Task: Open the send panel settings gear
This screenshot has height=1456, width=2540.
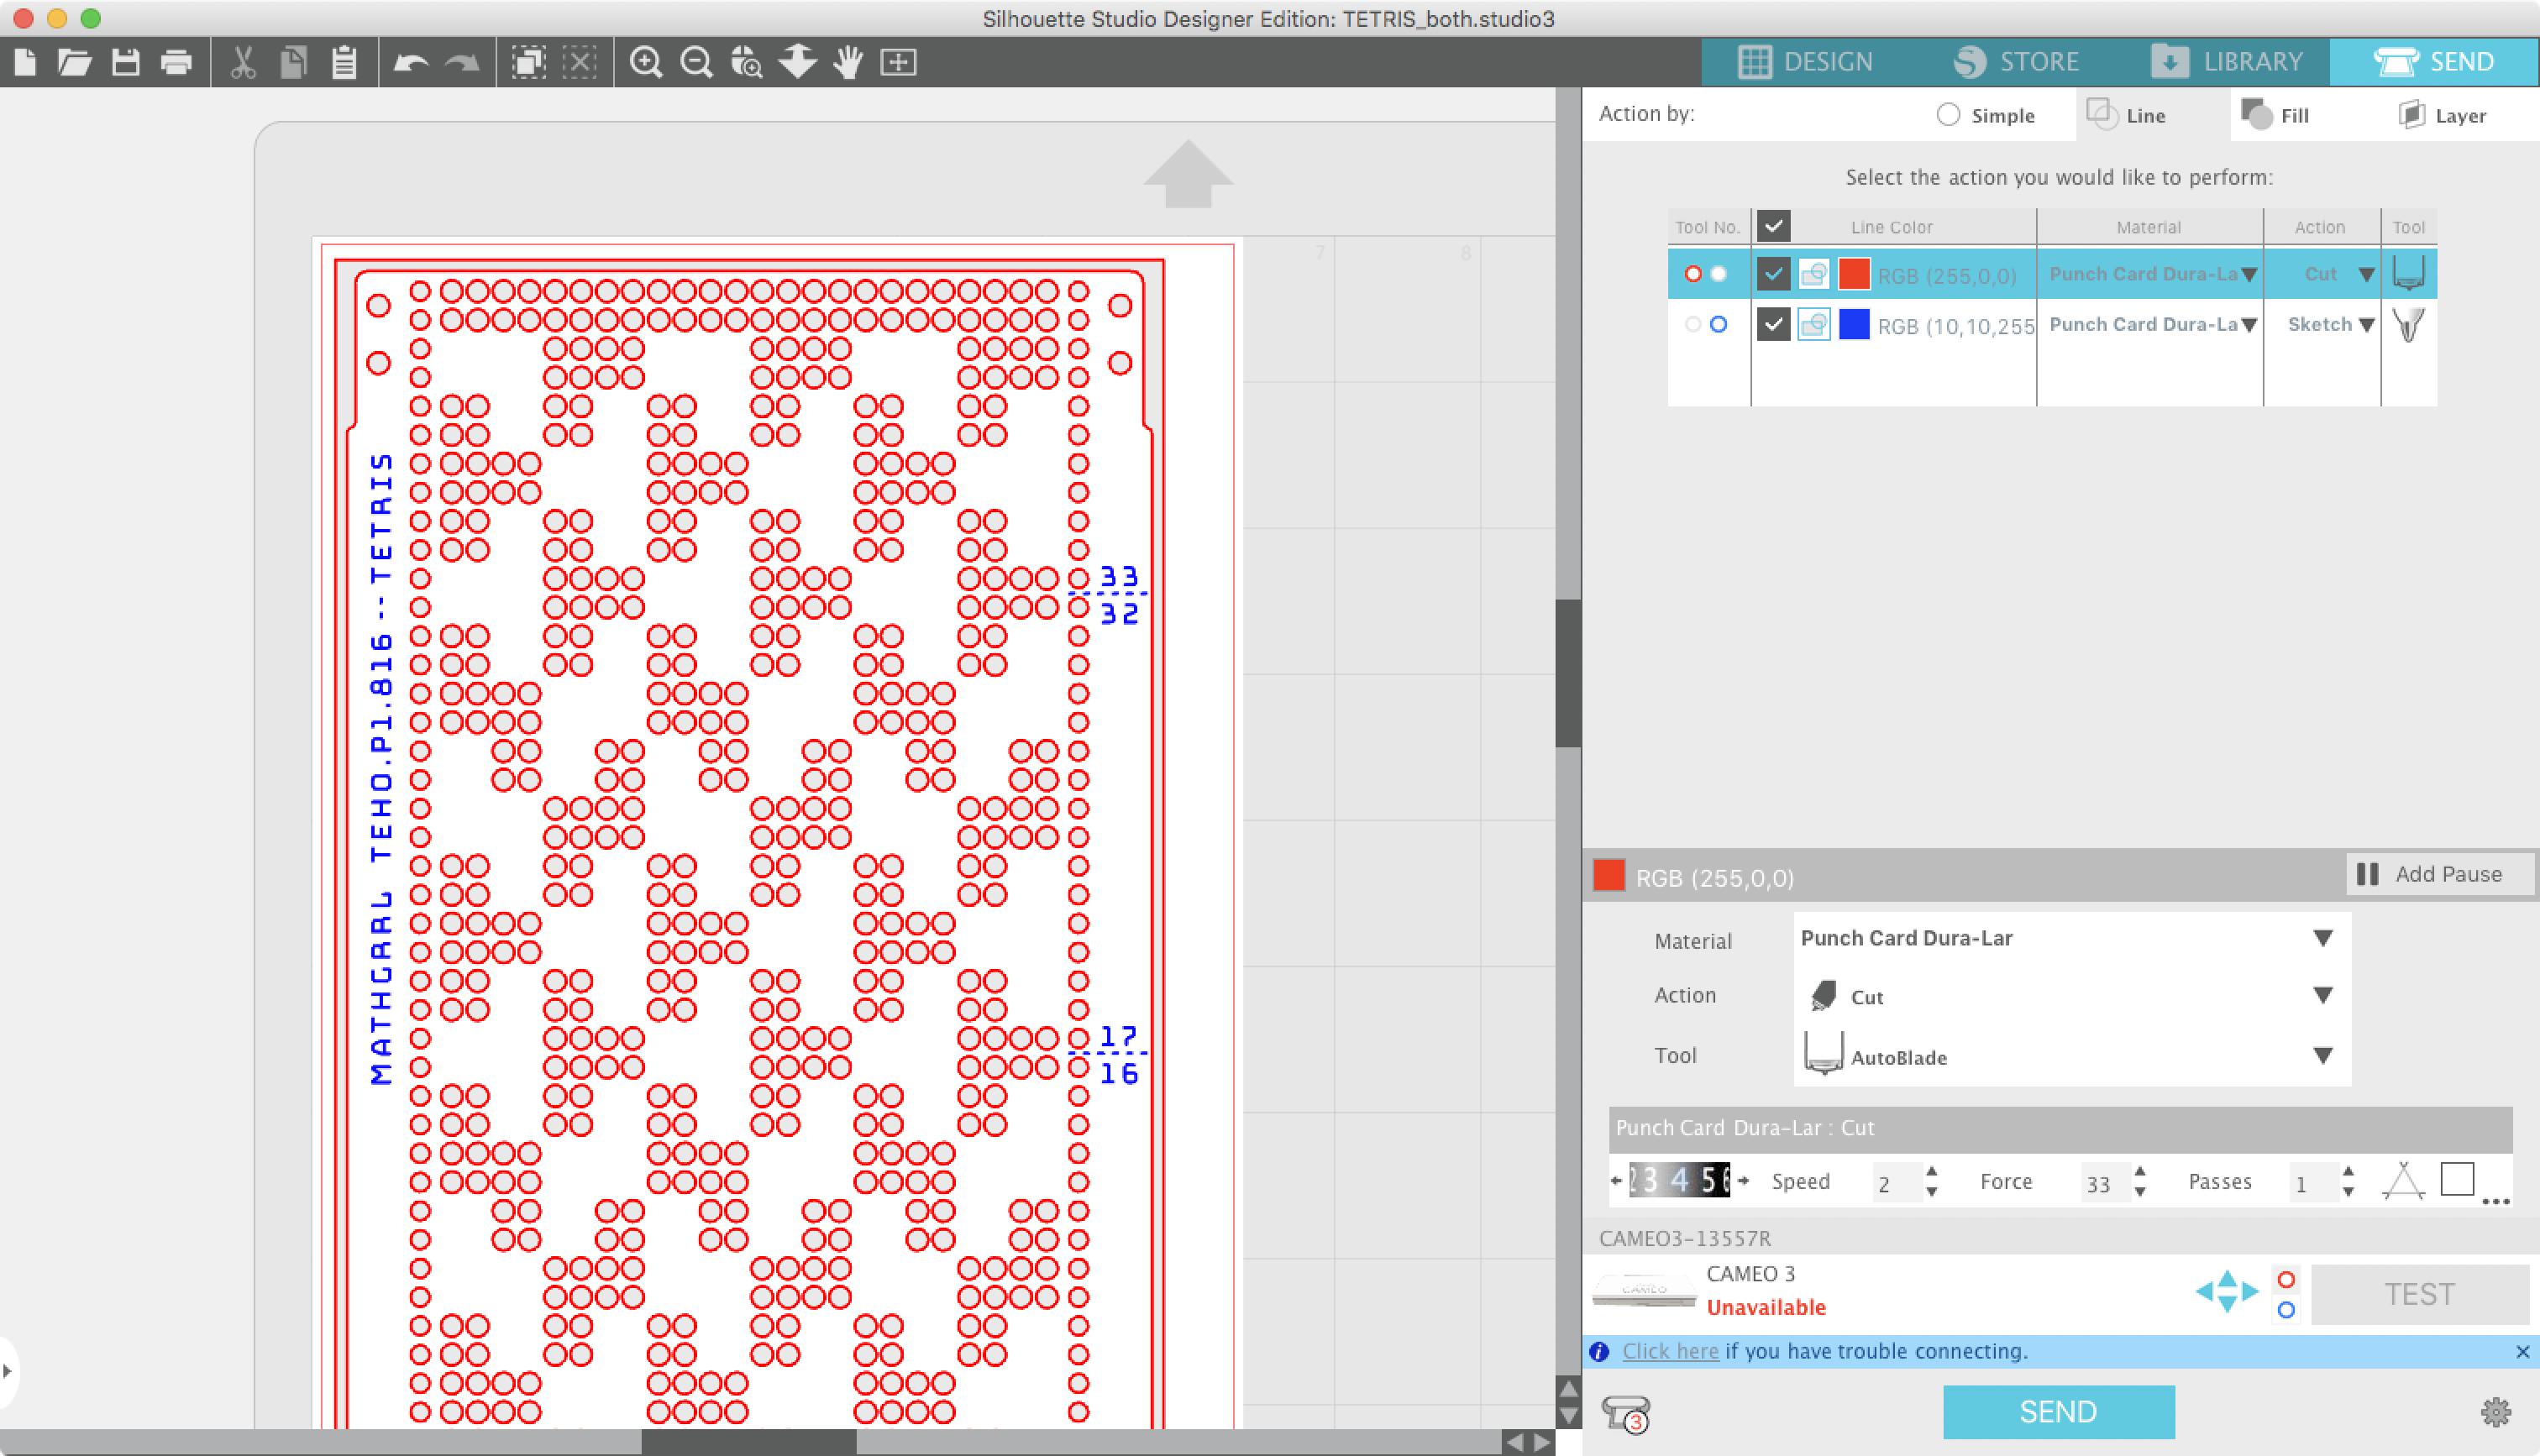Action: (2496, 1412)
